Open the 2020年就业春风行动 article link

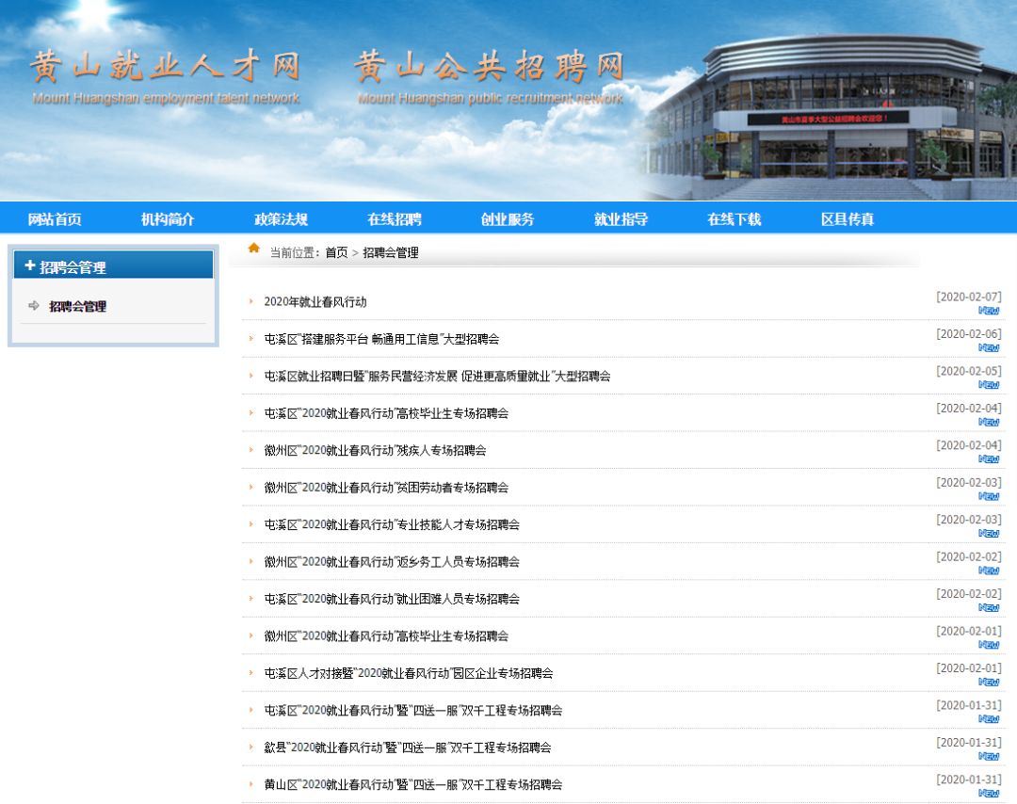point(315,302)
